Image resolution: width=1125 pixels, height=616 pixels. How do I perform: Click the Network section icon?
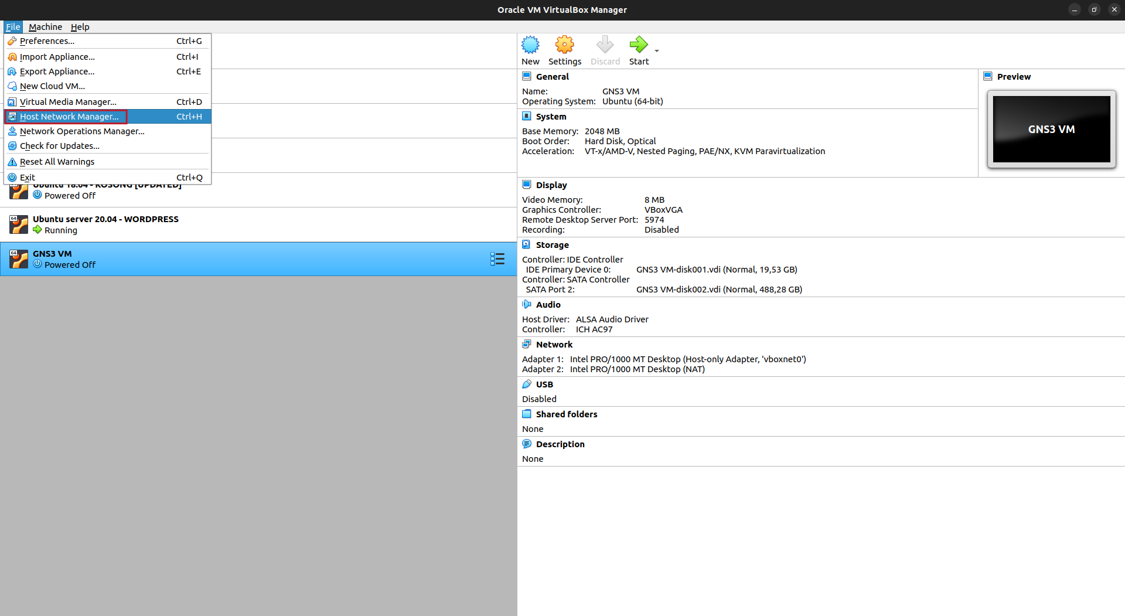(526, 344)
